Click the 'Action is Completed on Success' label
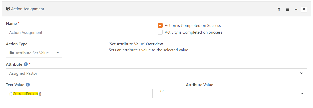Screen dimensions: 313x108 (193, 25)
